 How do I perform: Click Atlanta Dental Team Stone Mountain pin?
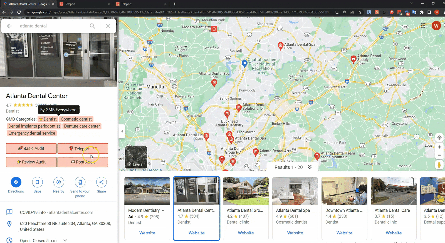pyautogui.click(x=317, y=156)
